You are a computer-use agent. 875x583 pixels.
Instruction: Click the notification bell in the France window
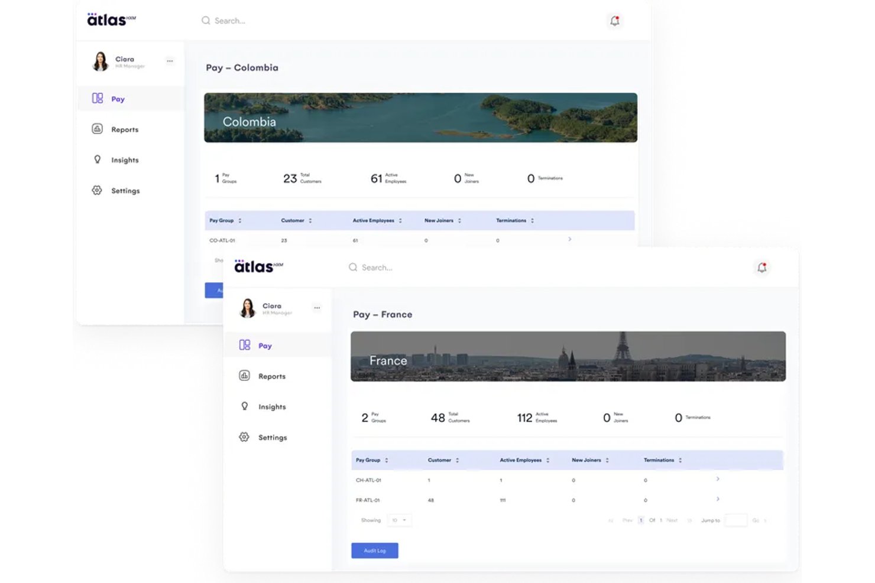[762, 268]
